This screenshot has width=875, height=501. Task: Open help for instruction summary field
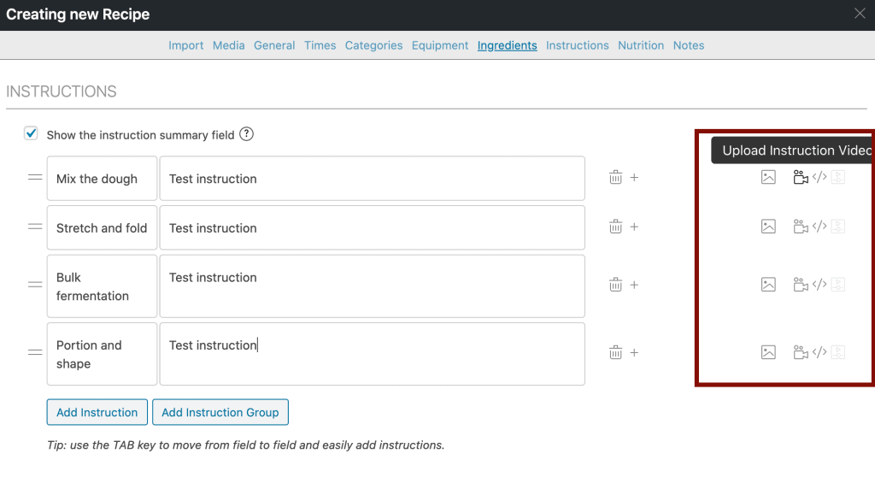tap(247, 134)
